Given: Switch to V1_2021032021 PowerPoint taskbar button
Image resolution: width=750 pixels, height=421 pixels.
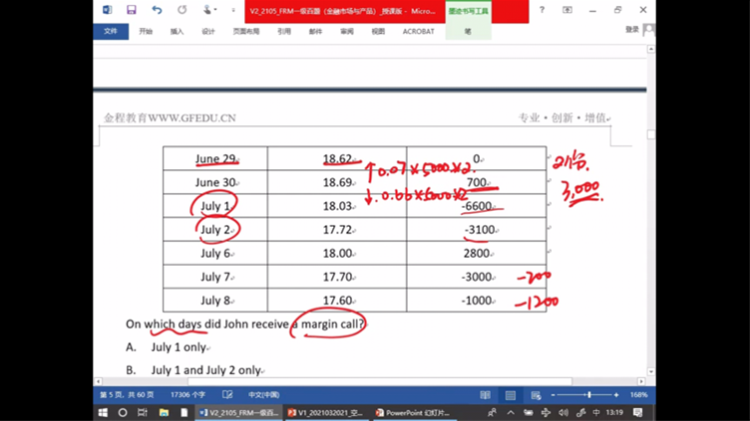Looking at the screenshot, I should [325, 412].
